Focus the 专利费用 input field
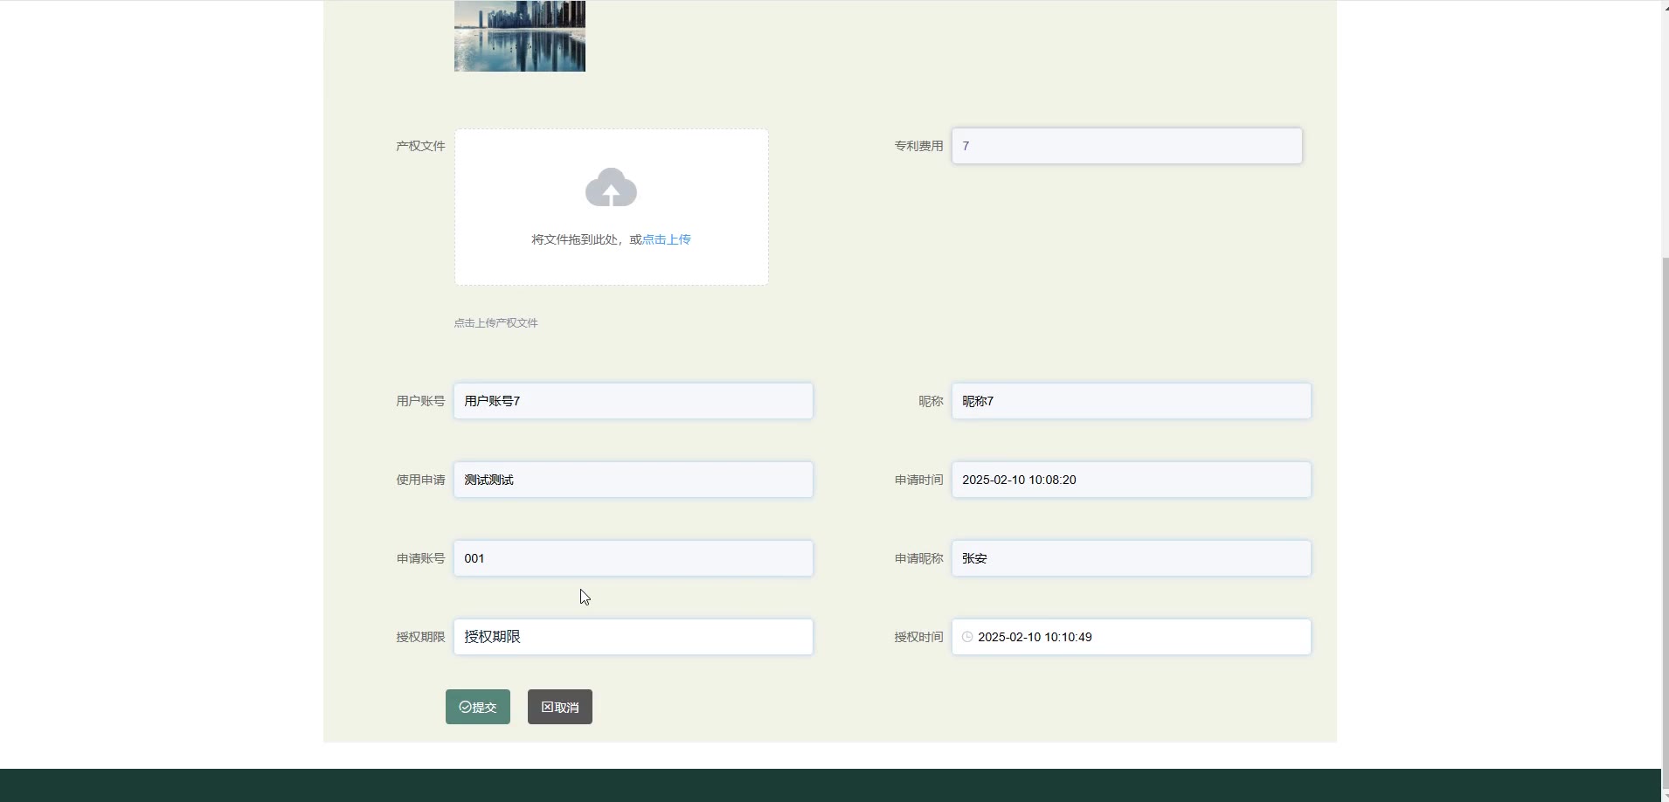 click(1126, 146)
